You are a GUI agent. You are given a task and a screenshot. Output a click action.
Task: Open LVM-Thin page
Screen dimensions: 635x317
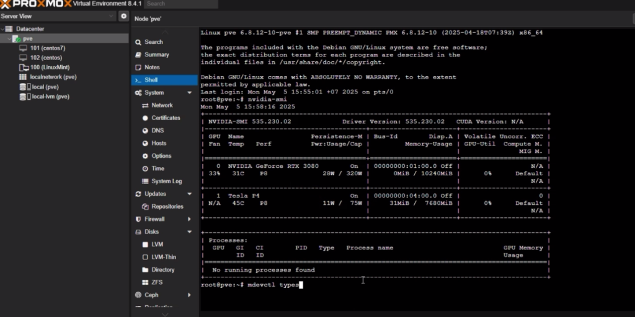click(x=164, y=257)
